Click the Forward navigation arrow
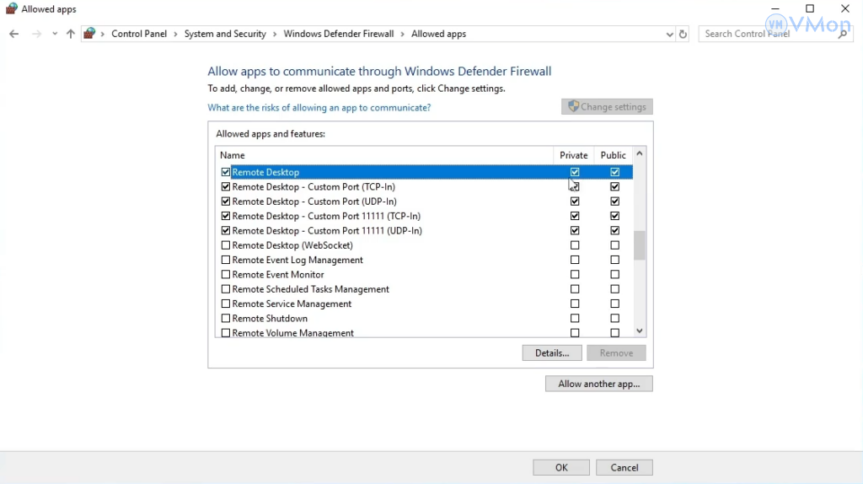This screenshot has height=484, width=863. coord(36,34)
